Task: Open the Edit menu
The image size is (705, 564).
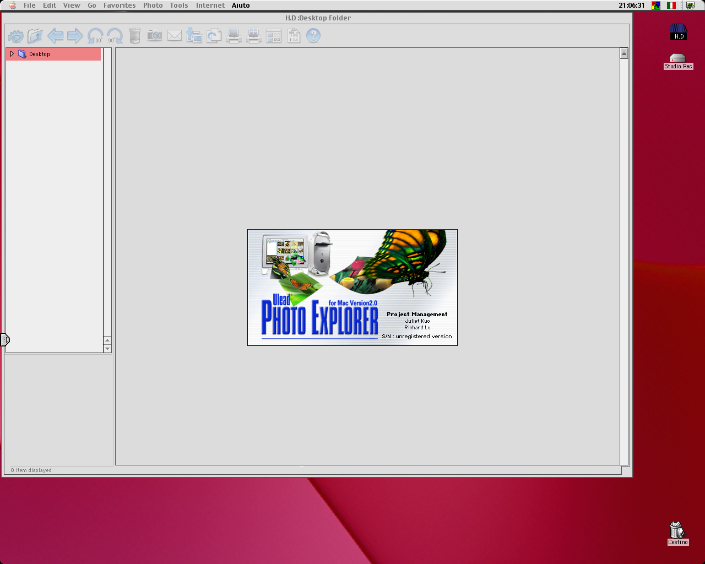Action: (x=50, y=5)
